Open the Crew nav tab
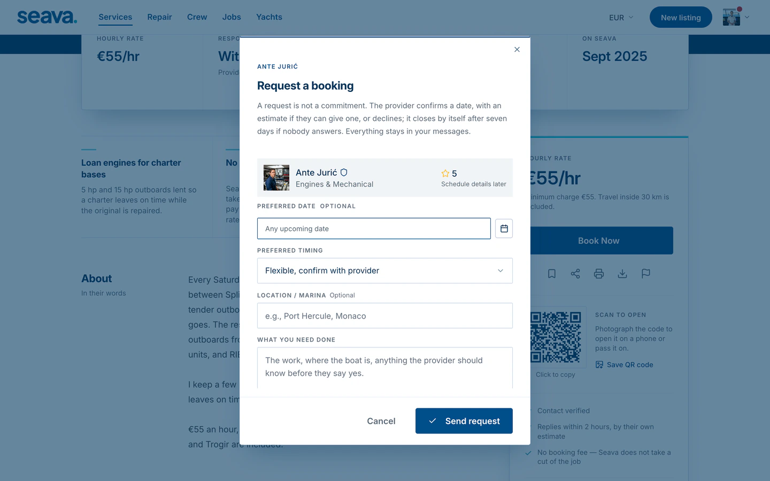The height and width of the screenshot is (481, 770). 197,17
